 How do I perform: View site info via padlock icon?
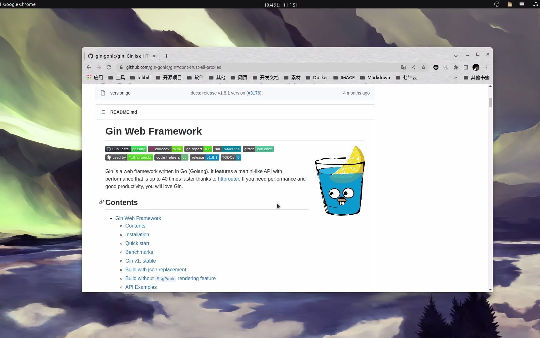[121, 67]
